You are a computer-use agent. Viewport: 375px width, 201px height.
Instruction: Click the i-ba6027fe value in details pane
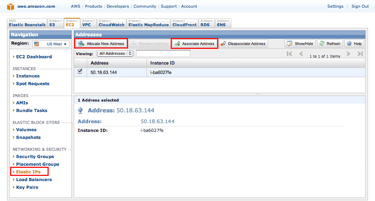152,130
